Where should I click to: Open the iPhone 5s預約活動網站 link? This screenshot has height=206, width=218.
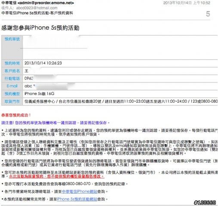(77, 199)
